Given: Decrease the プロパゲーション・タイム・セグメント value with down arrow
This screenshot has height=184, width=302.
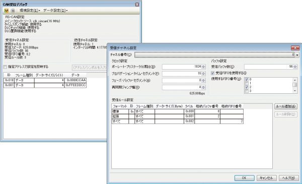Looking at the screenshot, I should (203, 75).
